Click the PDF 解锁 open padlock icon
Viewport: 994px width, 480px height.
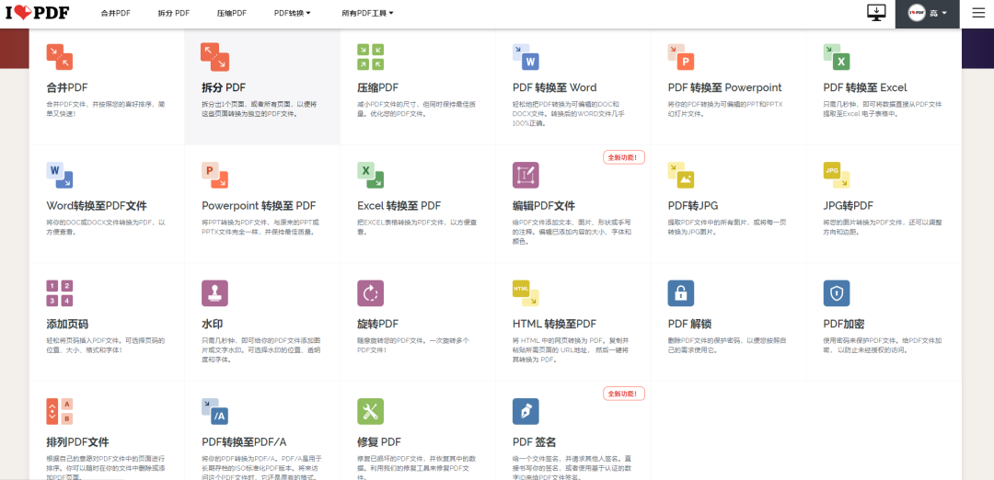[x=681, y=293]
